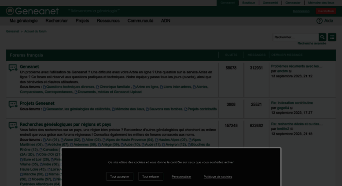
Task: Click Personnaliser cookie link
Action: click(x=181, y=177)
